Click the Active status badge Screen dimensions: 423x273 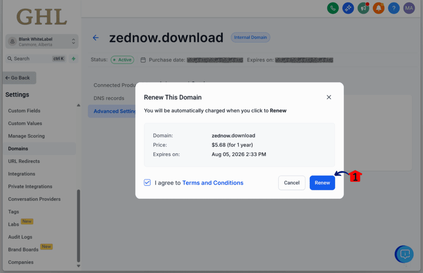pyautogui.click(x=122, y=60)
